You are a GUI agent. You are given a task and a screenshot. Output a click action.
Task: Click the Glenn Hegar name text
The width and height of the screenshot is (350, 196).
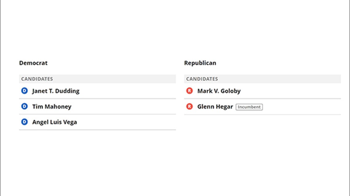(x=215, y=107)
